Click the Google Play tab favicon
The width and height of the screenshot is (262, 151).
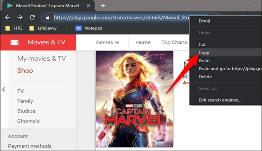point(10,6)
